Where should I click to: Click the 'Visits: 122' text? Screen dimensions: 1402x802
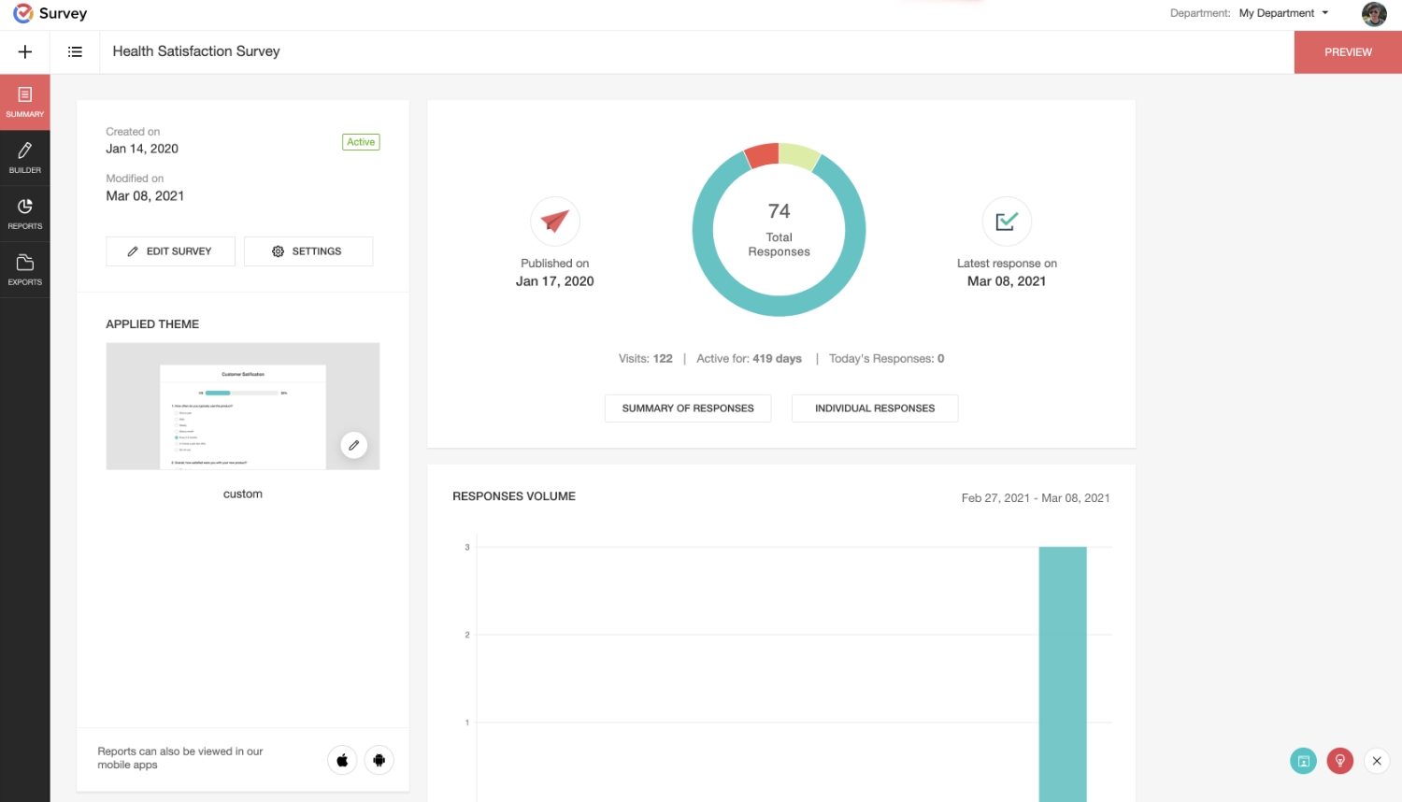[646, 359]
